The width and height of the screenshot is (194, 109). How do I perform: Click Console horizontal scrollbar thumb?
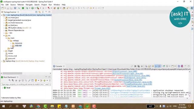pyautogui.click(x=62, y=98)
